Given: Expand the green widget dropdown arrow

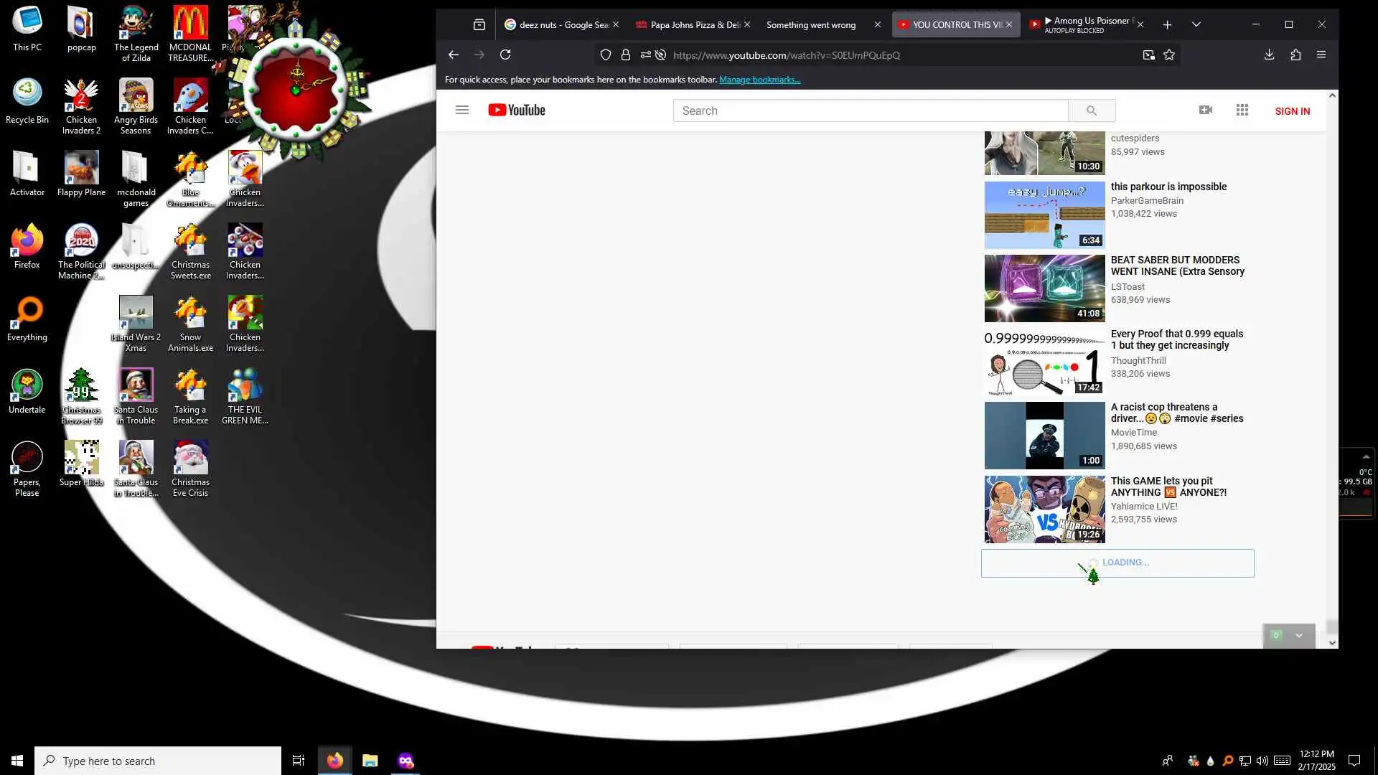Looking at the screenshot, I should [x=1299, y=636].
